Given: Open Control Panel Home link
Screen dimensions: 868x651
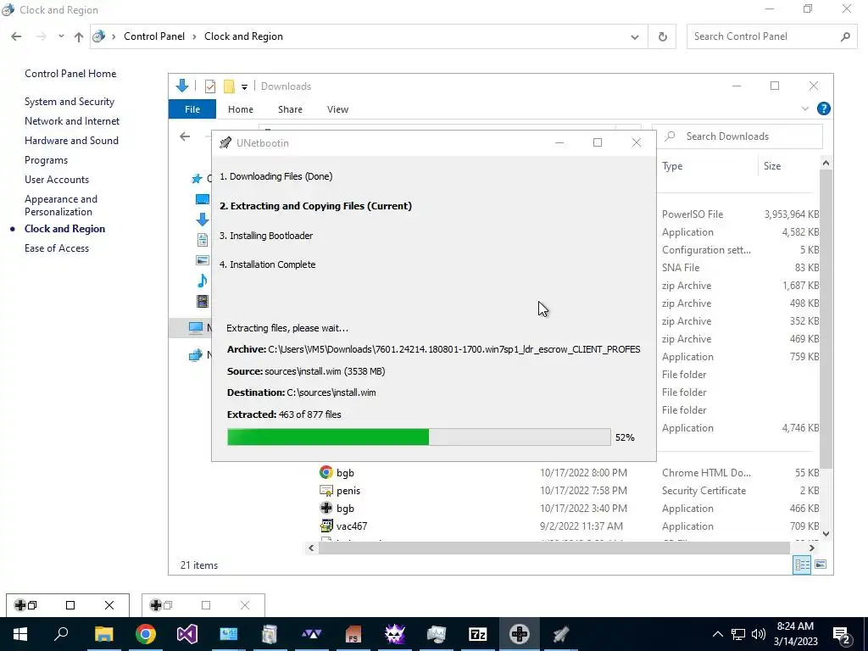Looking at the screenshot, I should pos(70,74).
